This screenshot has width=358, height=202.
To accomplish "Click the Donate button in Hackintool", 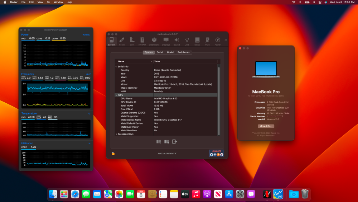I will tap(217, 153).
